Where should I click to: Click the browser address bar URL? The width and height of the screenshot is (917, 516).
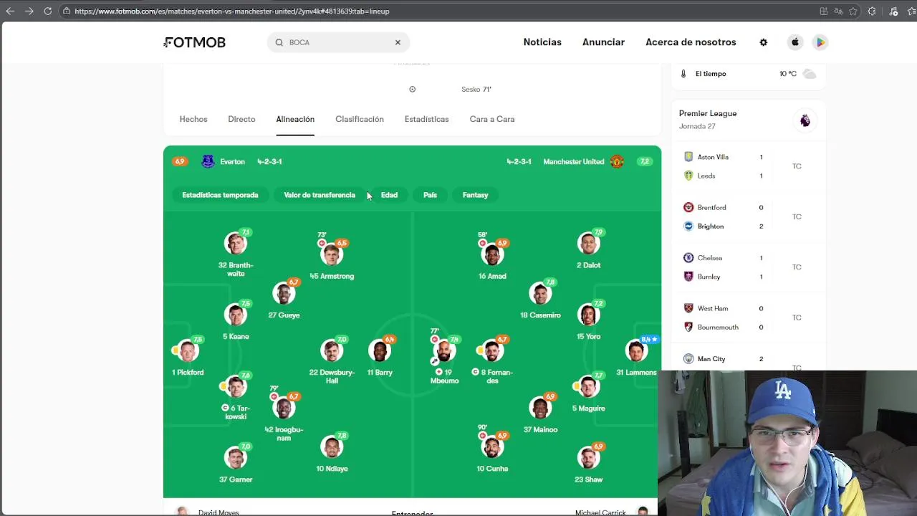pos(232,11)
